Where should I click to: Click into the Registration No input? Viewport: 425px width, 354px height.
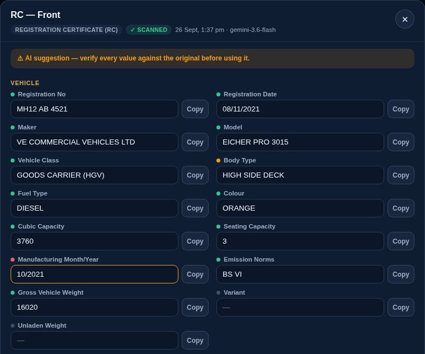click(95, 109)
